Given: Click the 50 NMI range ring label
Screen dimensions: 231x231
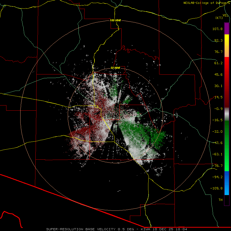Looking at the screenshot, I should pos(115,68).
